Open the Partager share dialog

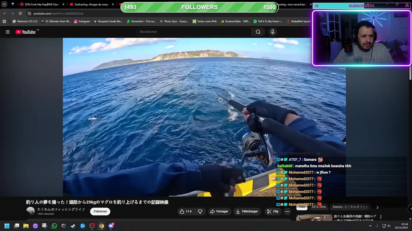click(x=219, y=211)
